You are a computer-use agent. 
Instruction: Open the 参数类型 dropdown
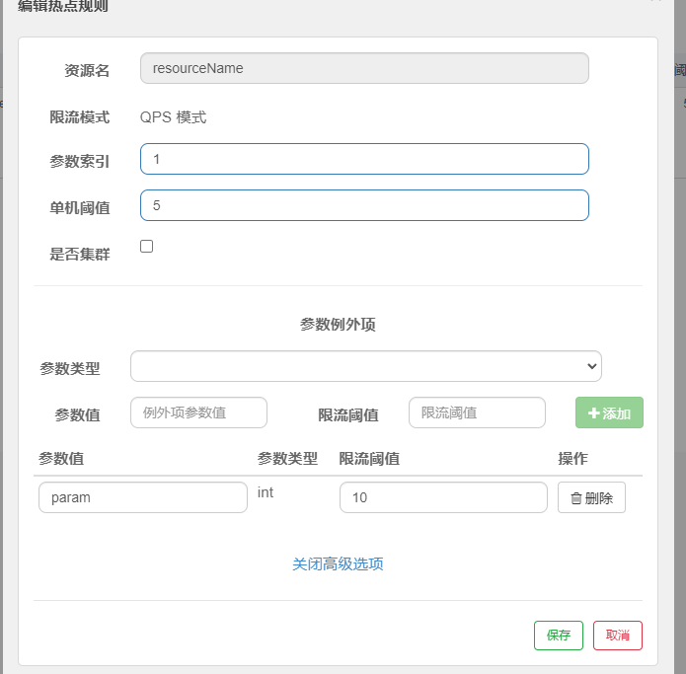(x=365, y=366)
